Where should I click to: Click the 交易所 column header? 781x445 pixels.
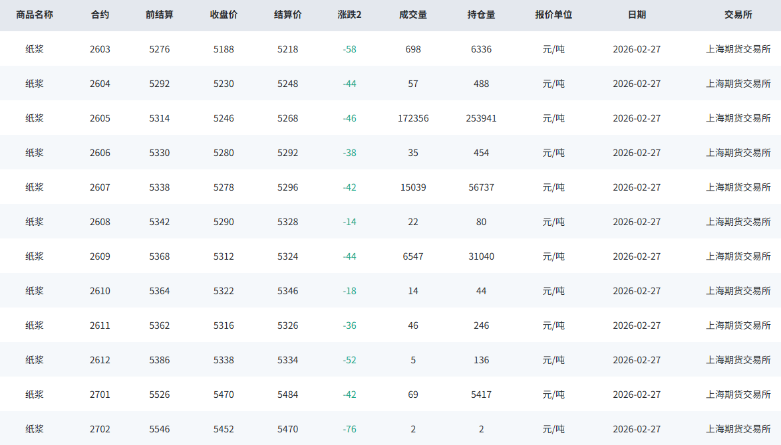coord(738,15)
